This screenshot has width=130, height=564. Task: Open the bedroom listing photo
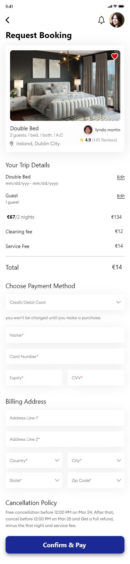pos(65,86)
